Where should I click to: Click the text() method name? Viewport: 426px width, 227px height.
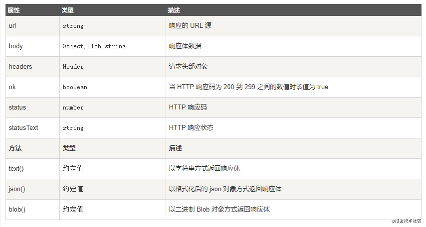[x=16, y=168]
